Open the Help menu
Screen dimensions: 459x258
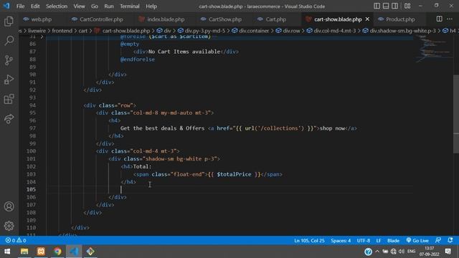[151, 6]
